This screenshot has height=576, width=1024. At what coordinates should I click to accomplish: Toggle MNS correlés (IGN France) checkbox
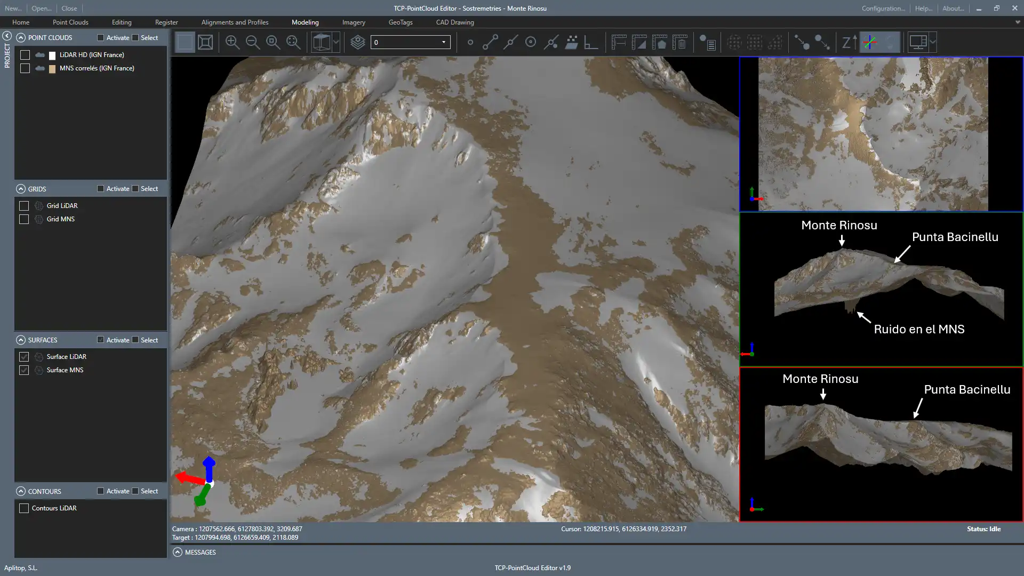(x=25, y=68)
